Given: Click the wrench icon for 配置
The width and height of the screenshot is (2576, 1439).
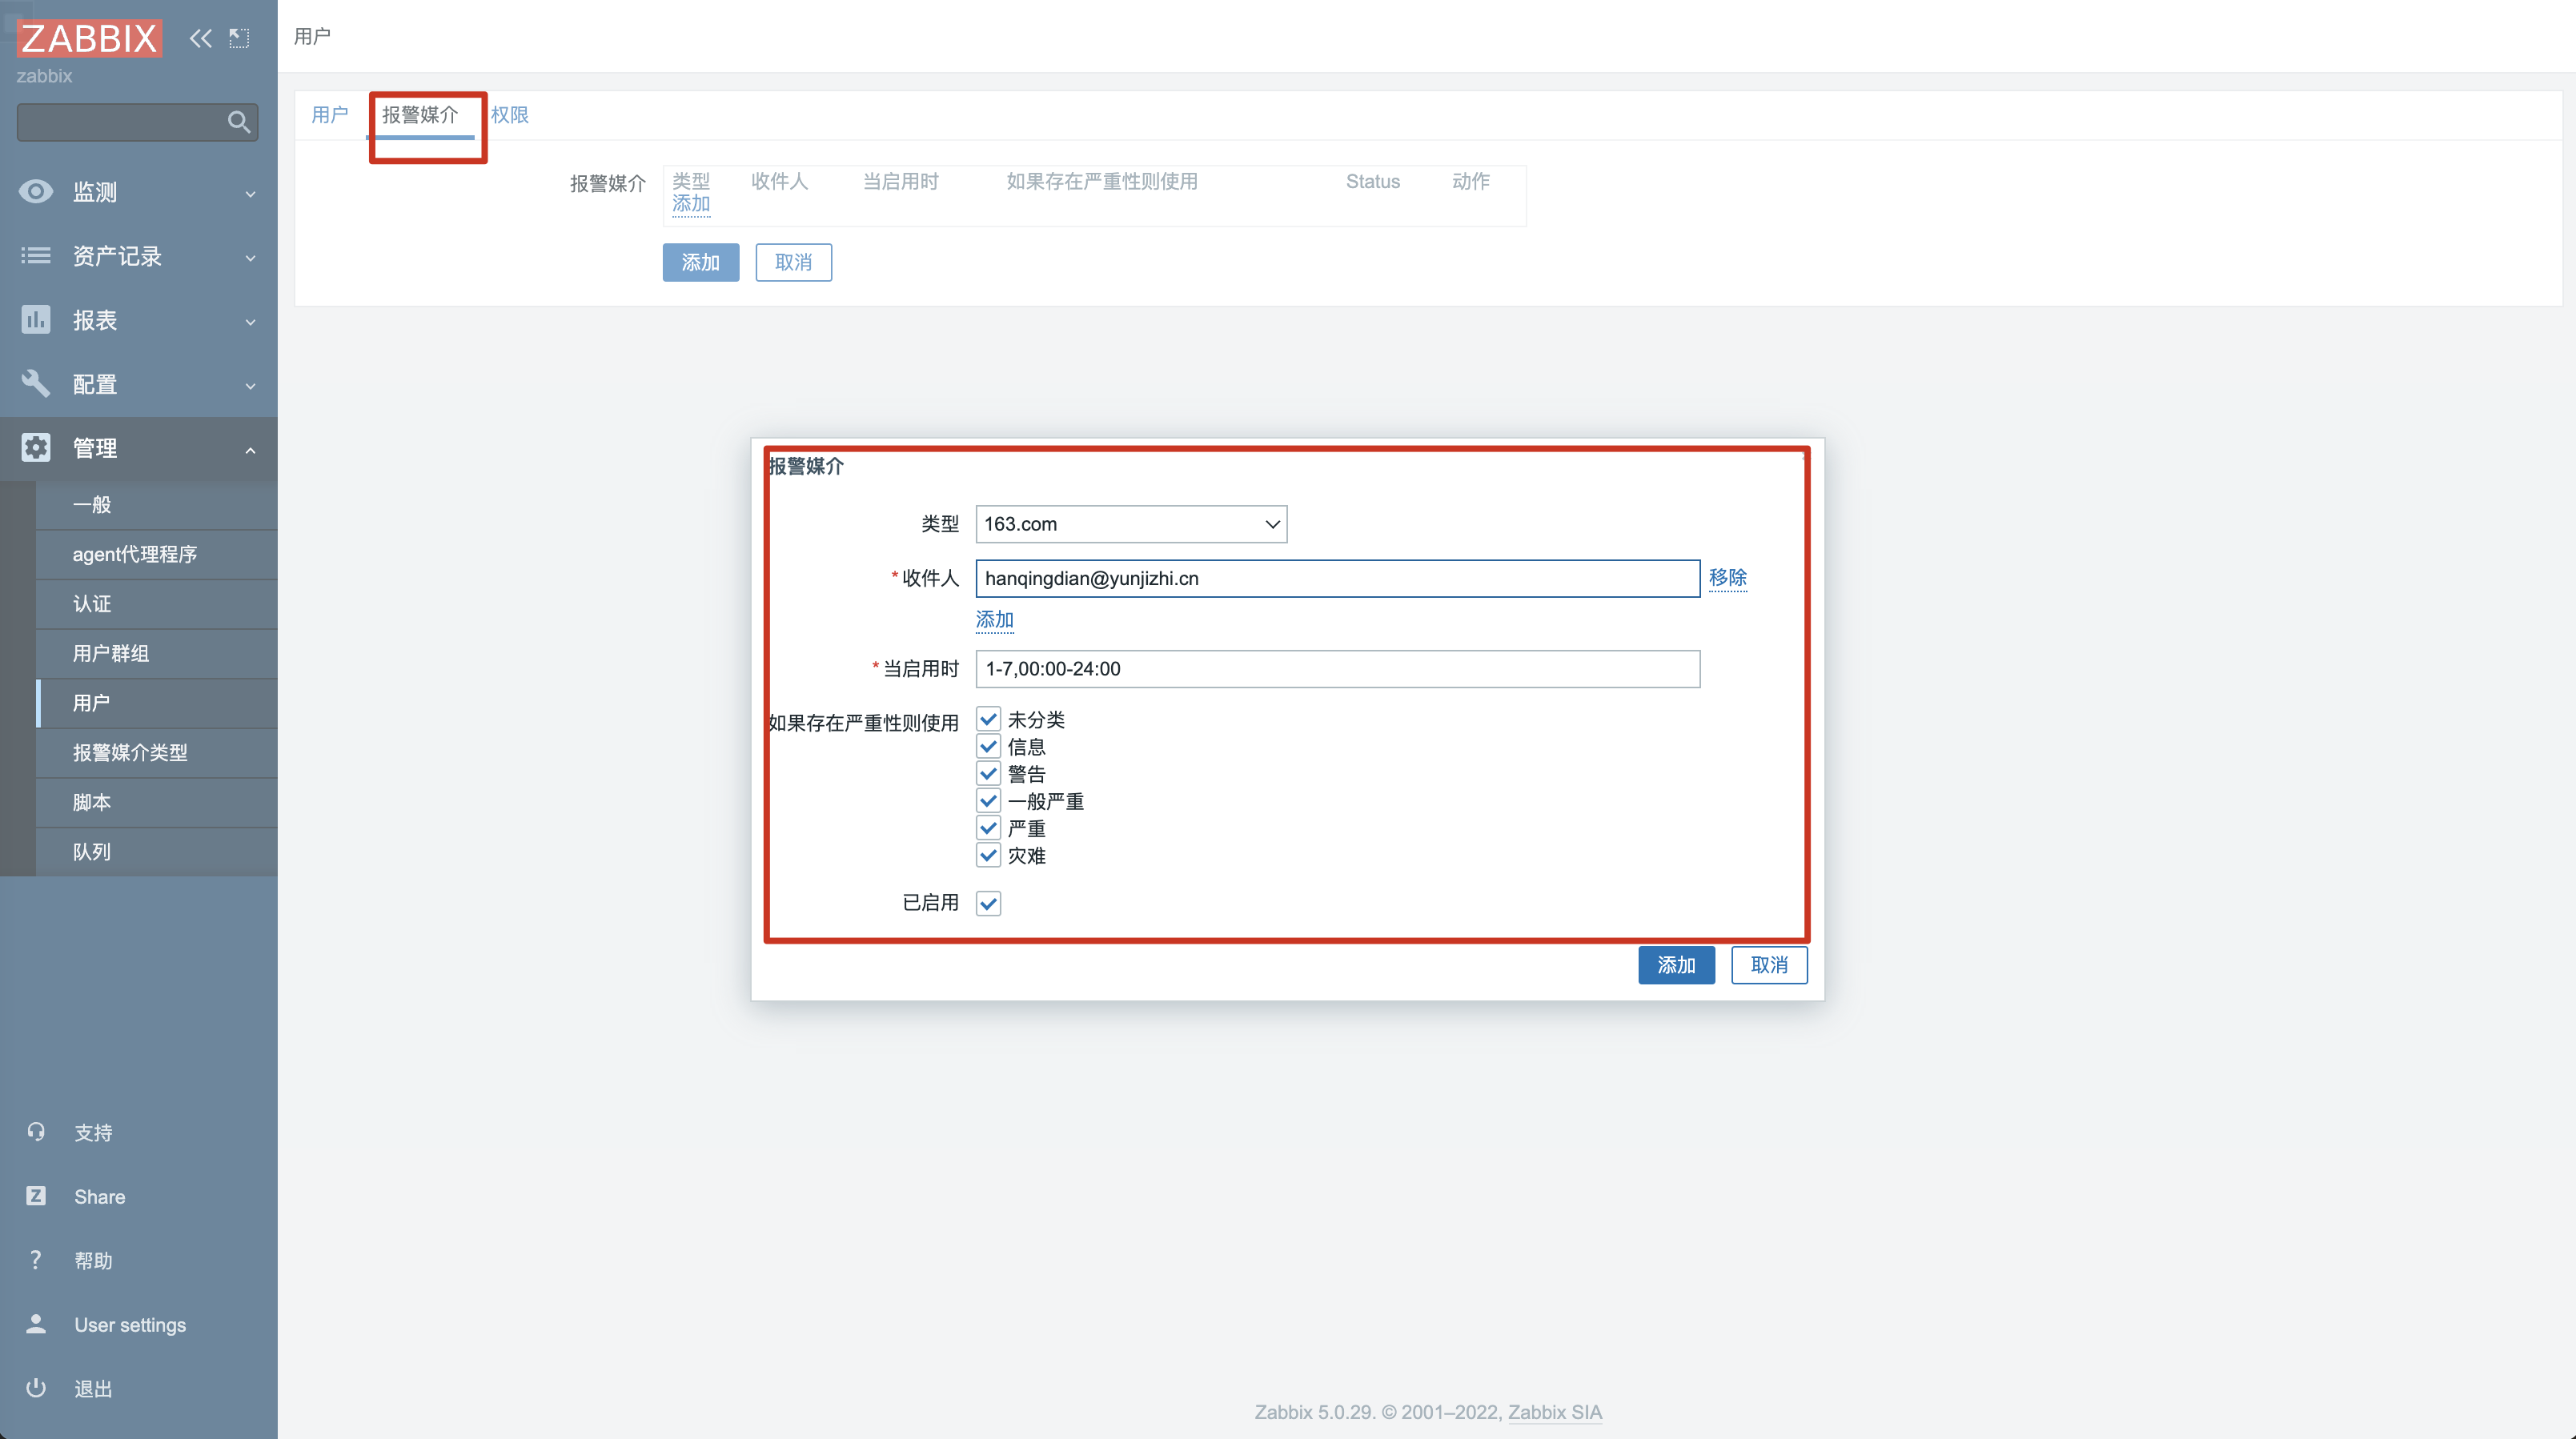Looking at the screenshot, I should pyautogui.click(x=36, y=384).
